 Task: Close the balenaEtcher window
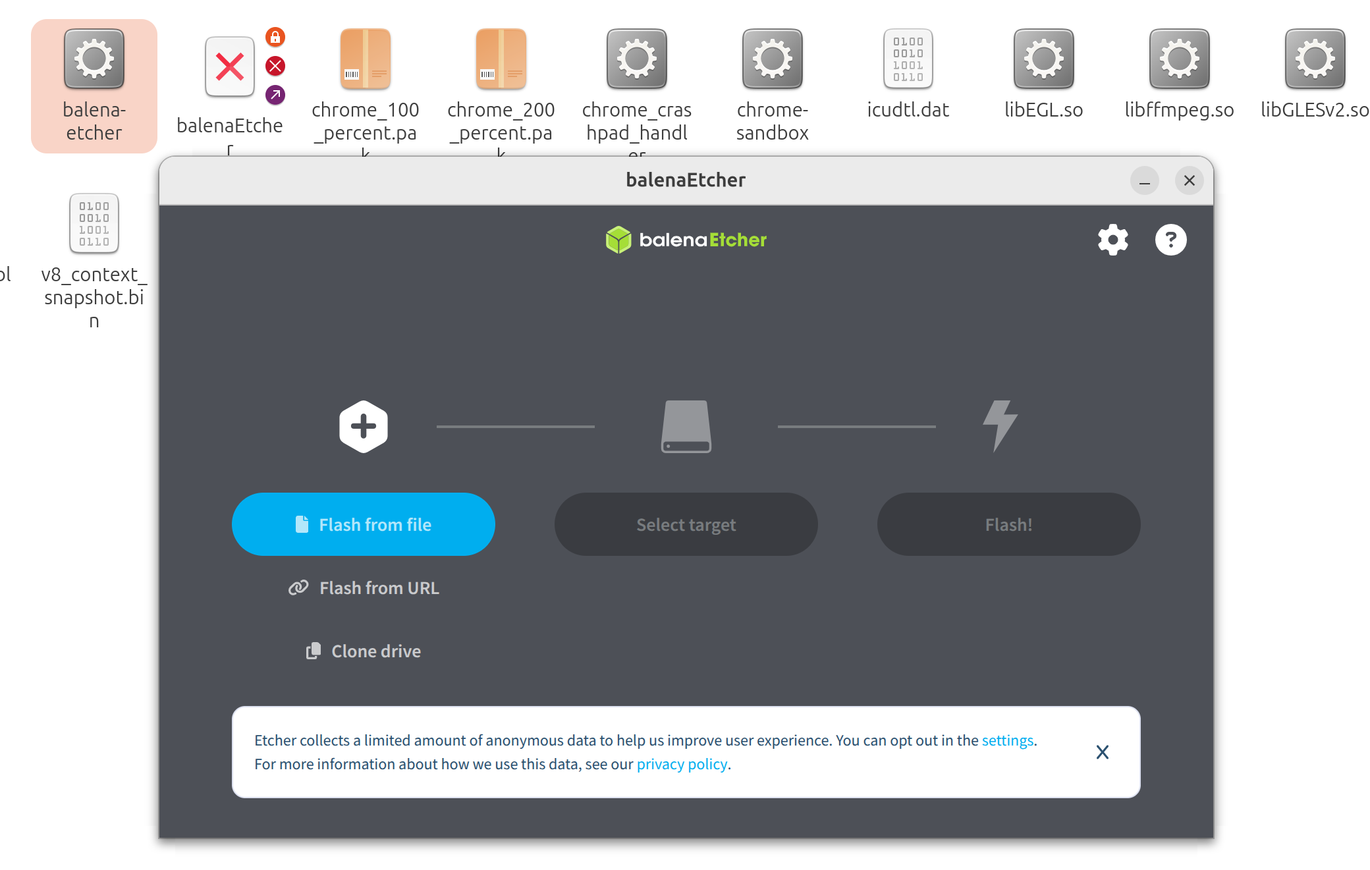[1190, 180]
